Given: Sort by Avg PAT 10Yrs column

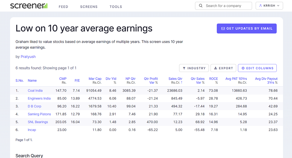Looking at the screenshot, I should click(x=236, y=80).
